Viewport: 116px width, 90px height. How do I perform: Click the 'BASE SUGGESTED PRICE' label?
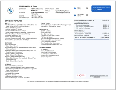pos(84,20)
